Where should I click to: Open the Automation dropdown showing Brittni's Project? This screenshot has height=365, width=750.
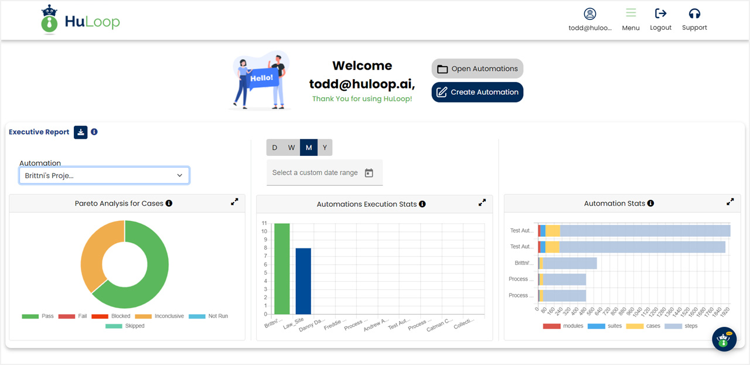(104, 175)
